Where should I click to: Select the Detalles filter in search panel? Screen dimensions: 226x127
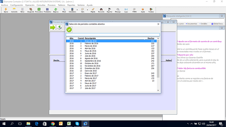point(203,24)
